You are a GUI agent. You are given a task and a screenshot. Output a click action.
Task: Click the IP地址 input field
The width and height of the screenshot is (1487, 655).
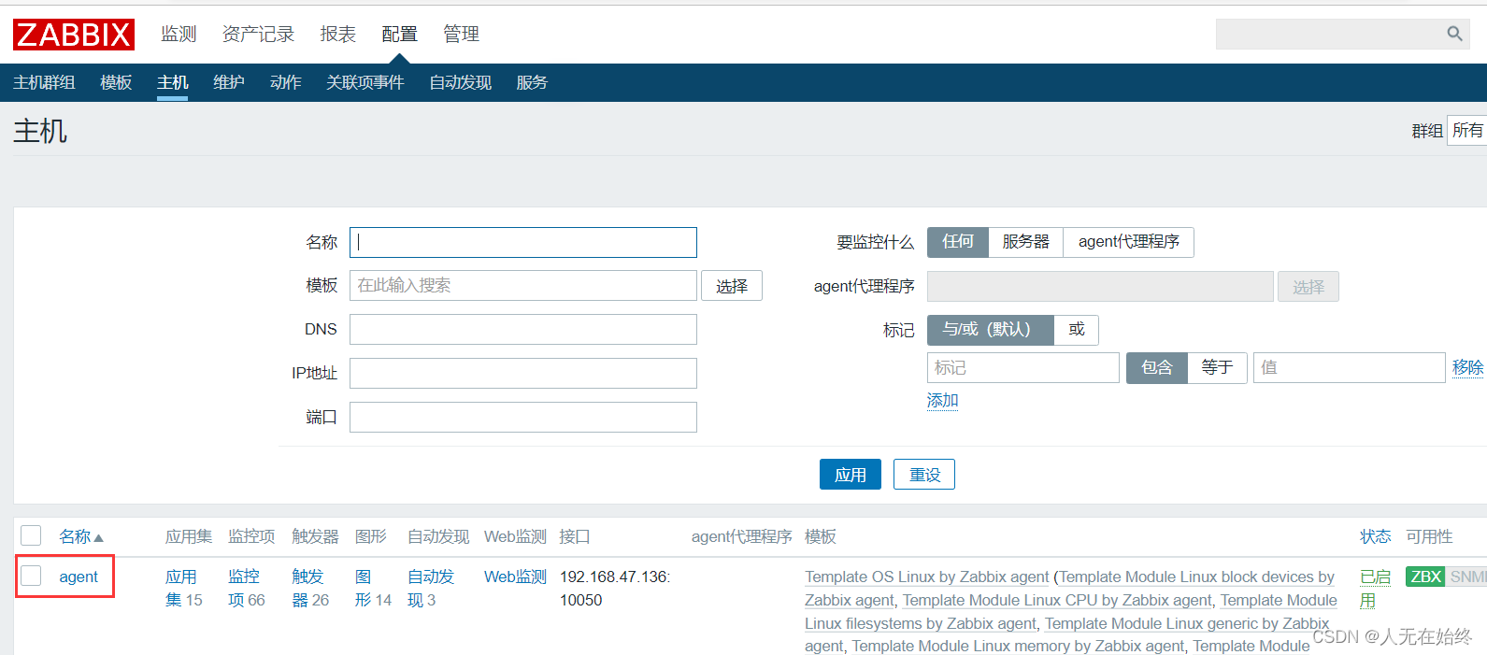tap(523, 373)
